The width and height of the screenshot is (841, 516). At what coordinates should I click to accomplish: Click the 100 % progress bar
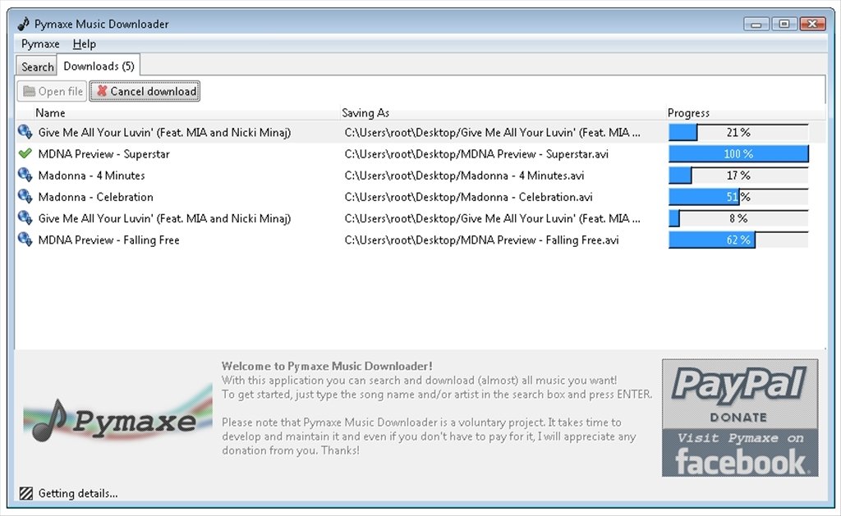[738, 153]
